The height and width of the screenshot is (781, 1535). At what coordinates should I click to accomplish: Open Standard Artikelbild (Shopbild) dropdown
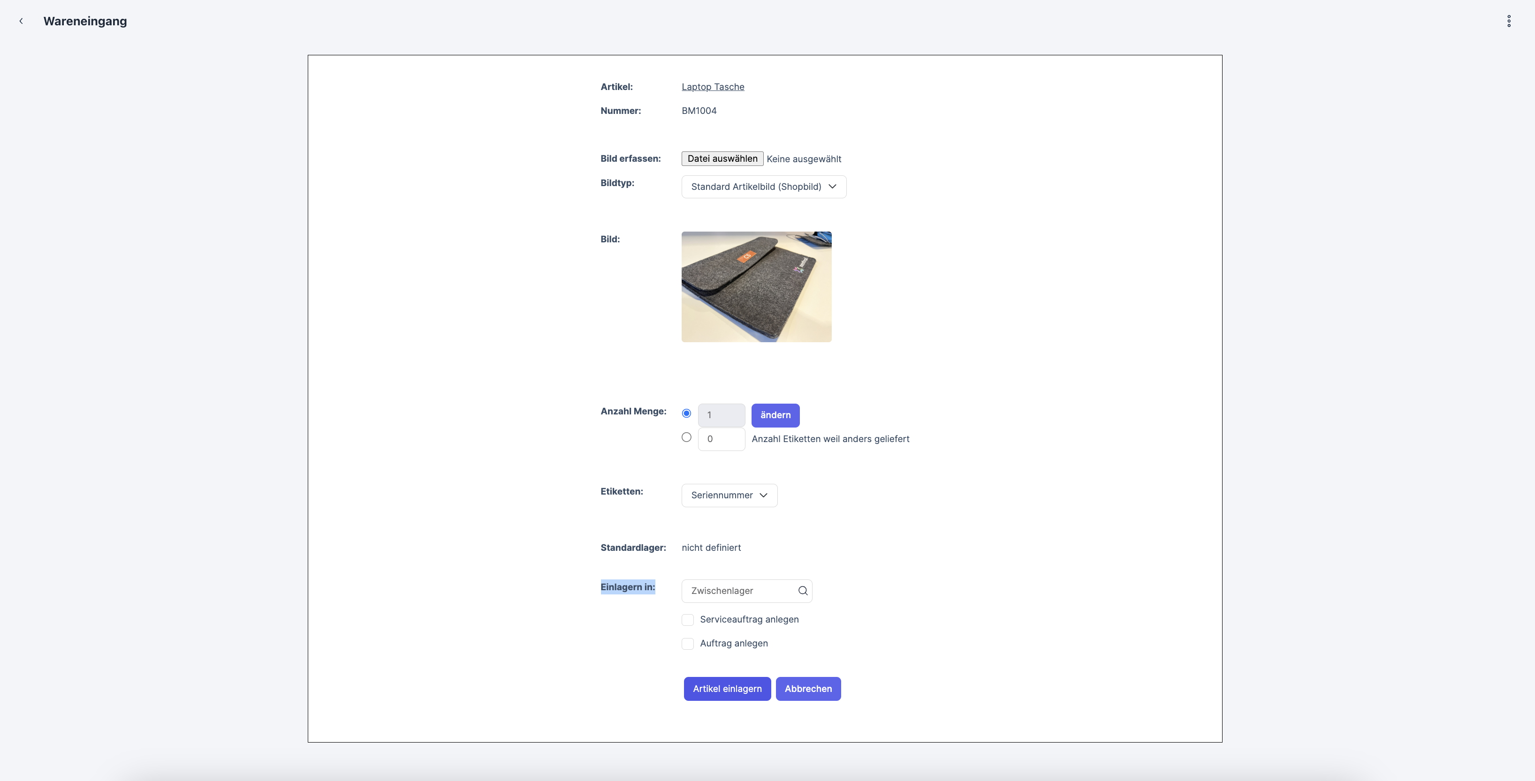[756, 186]
